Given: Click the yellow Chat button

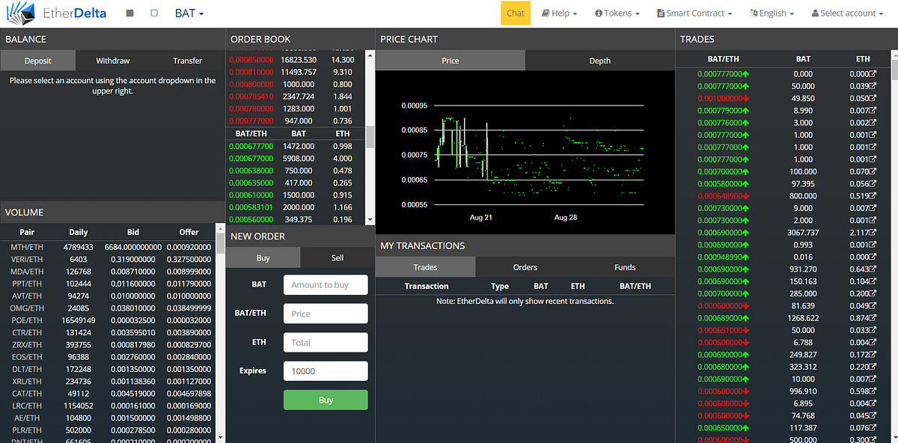Looking at the screenshot, I should tap(515, 13).
